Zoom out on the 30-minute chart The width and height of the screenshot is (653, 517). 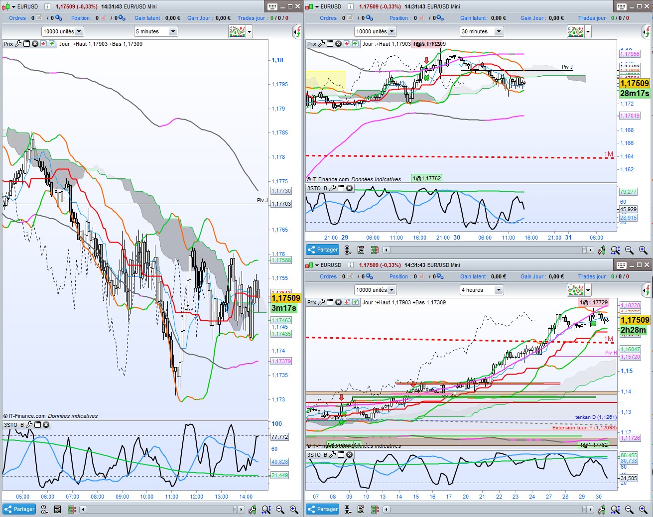coord(629,250)
